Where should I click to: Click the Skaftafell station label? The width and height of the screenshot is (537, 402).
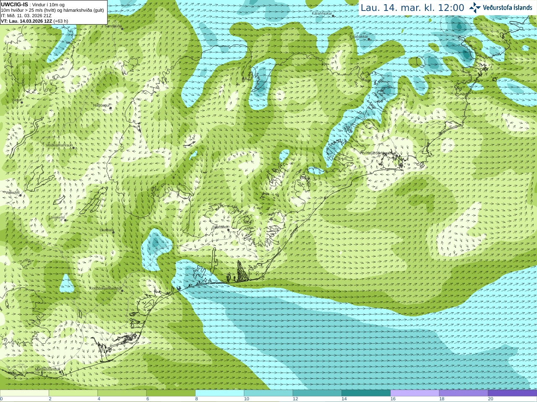click(x=219, y=227)
